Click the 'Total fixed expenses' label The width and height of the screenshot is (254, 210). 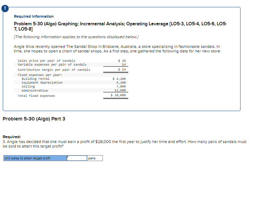click(36, 96)
